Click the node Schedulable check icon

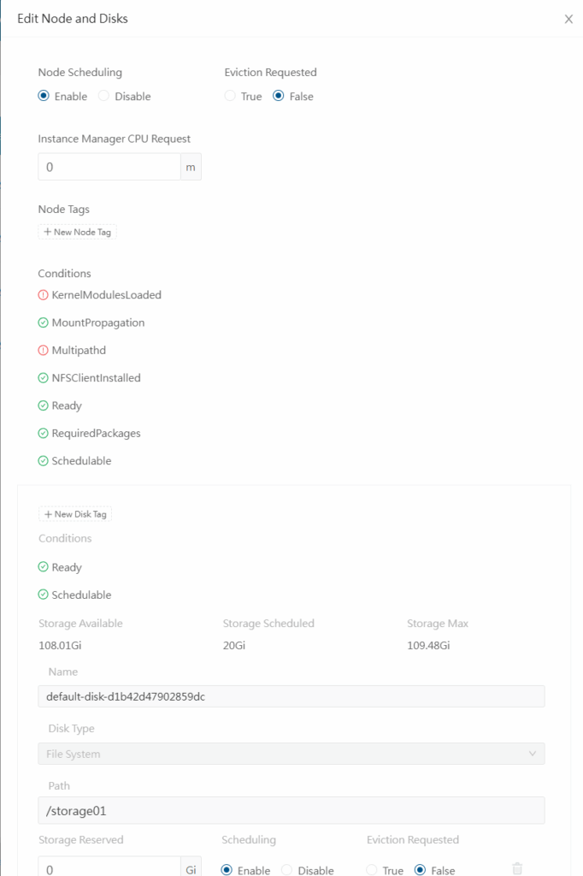point(44,461)
